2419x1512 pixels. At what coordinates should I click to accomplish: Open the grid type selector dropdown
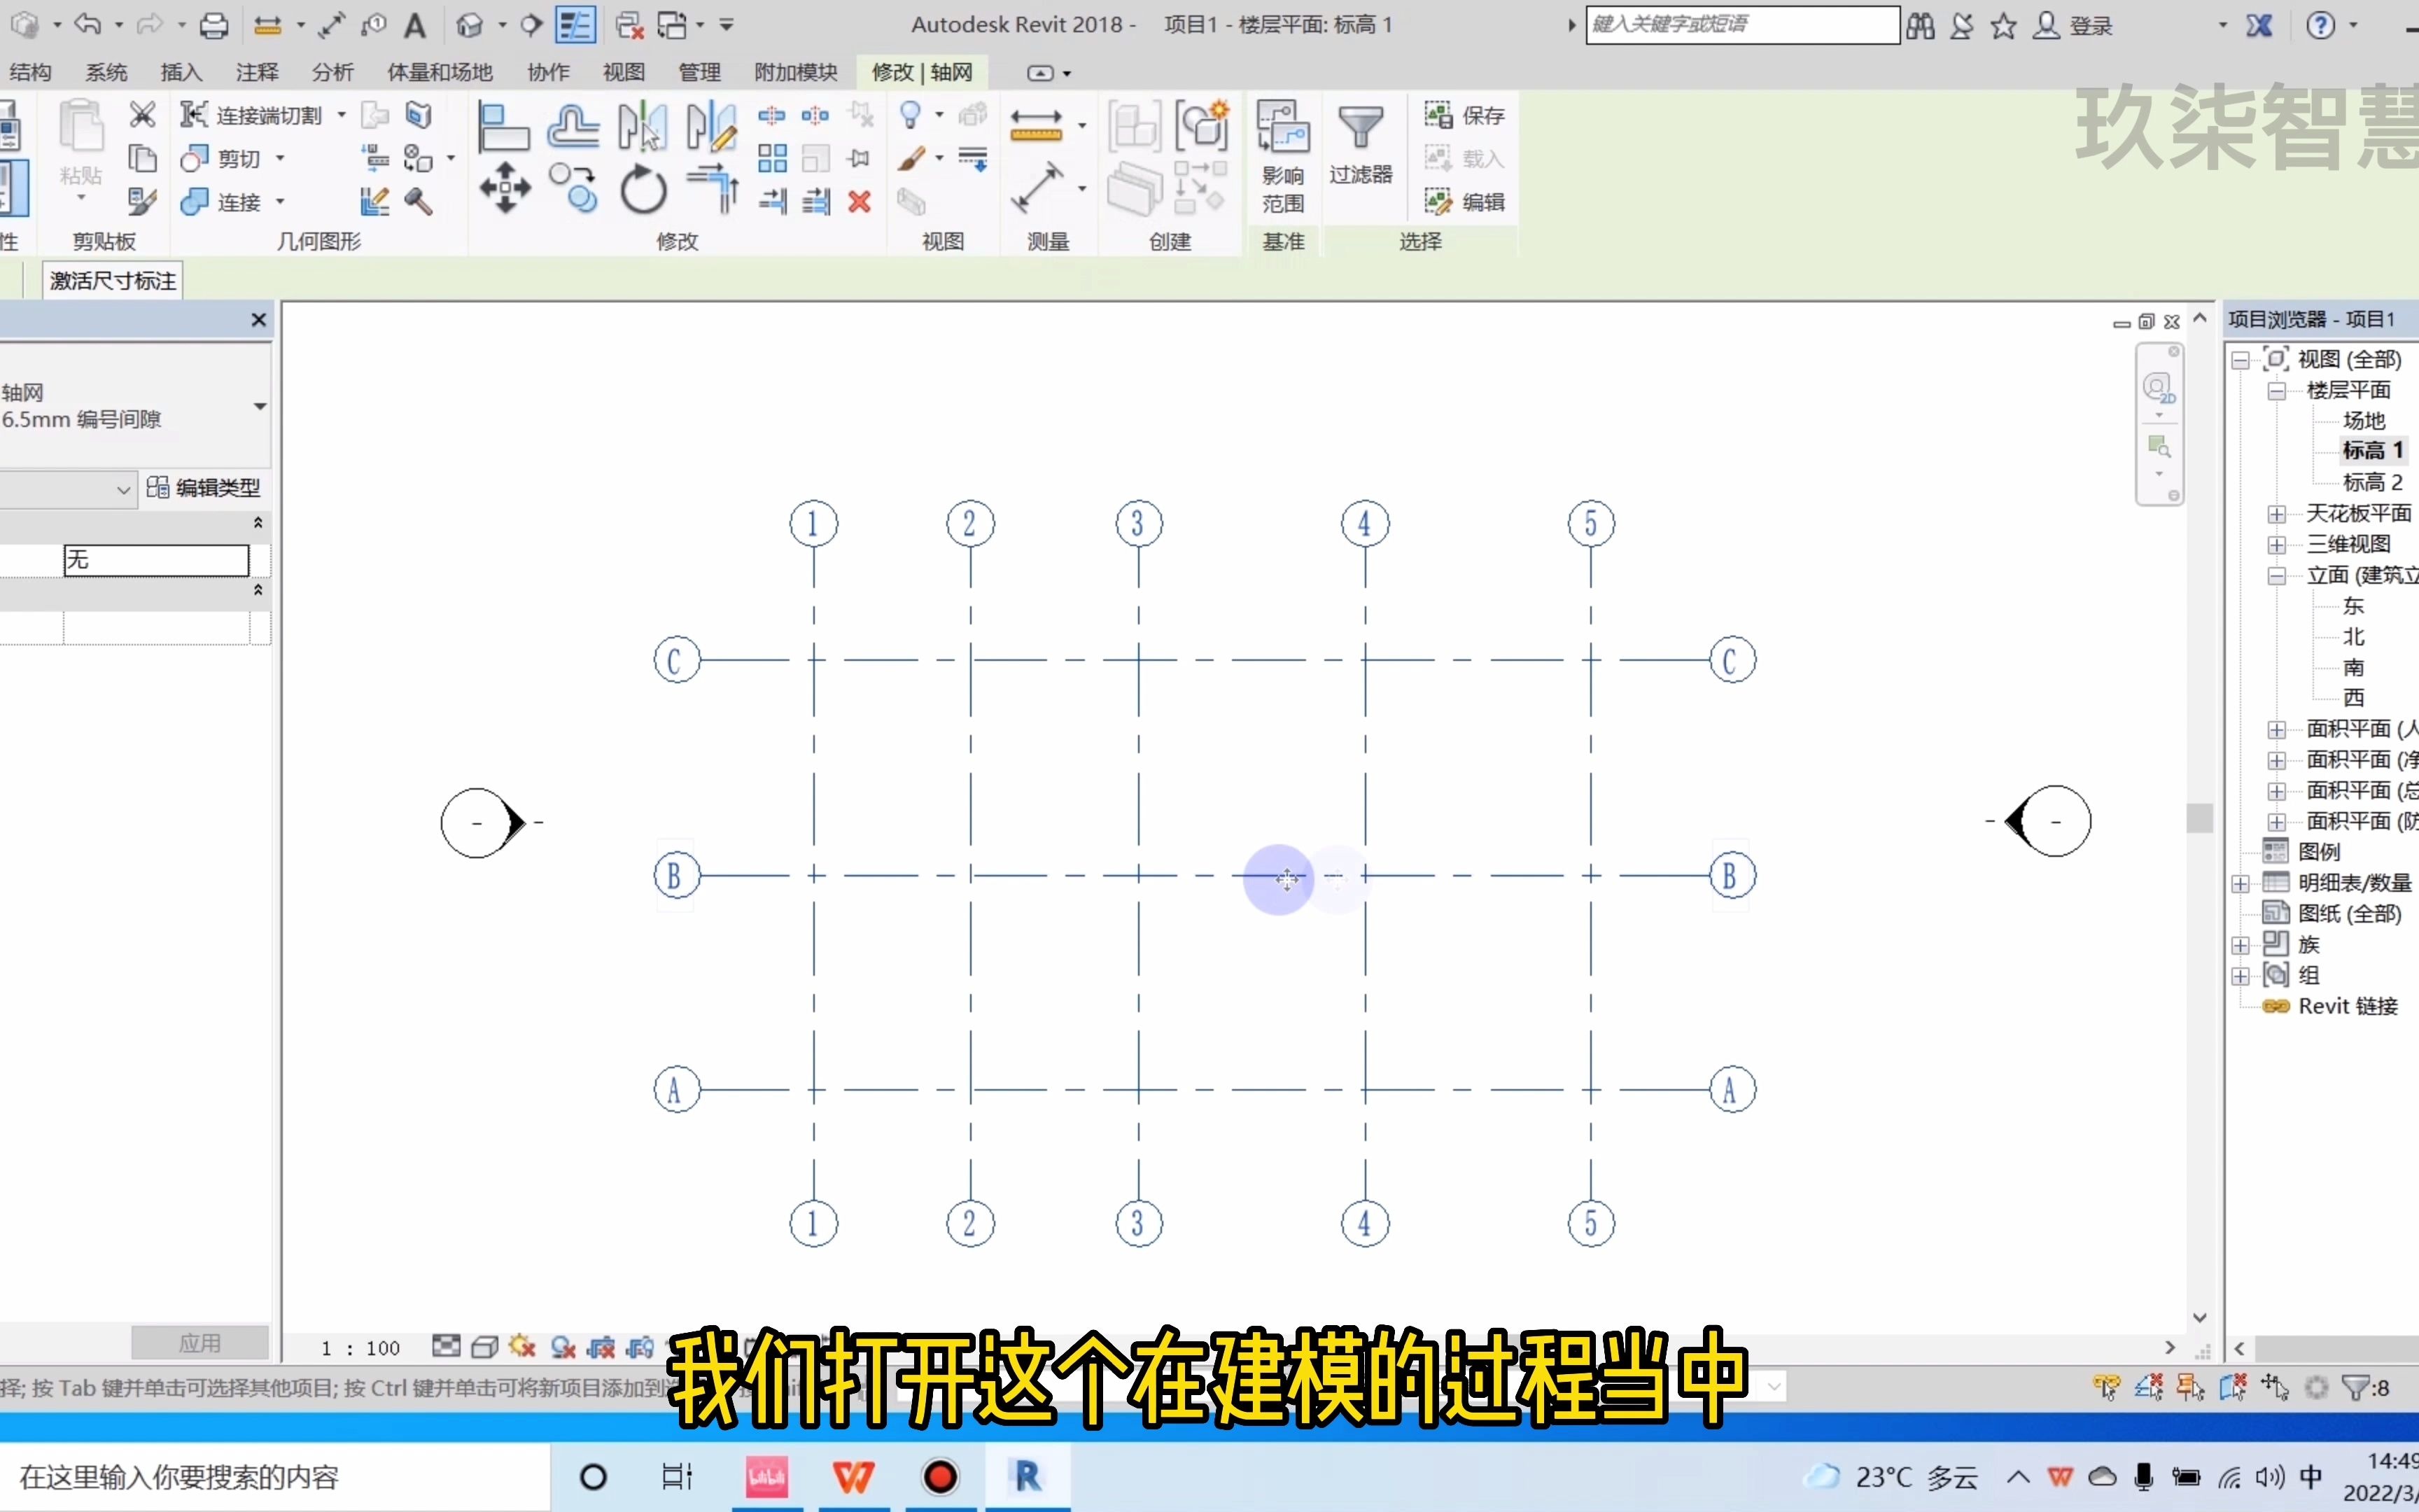tap(260, 406)
